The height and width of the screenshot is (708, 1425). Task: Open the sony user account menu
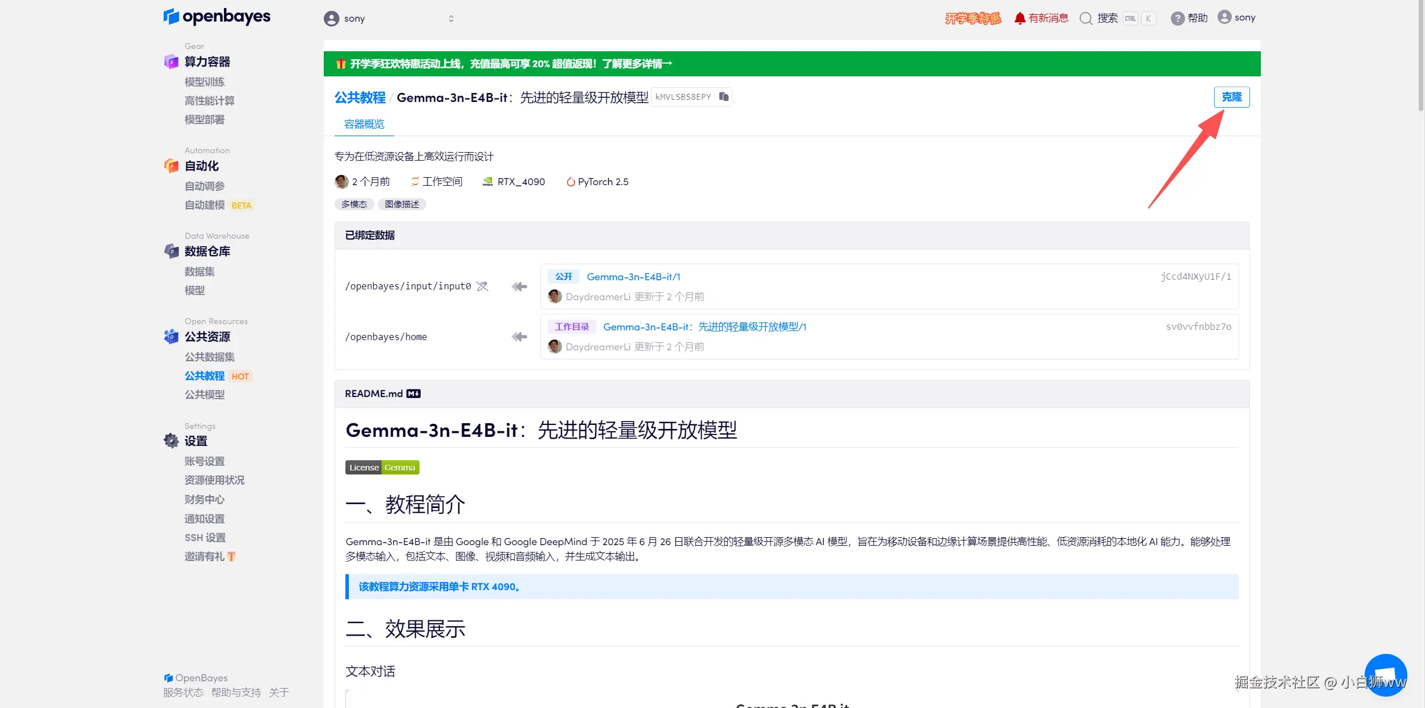click(x=1236, y=18)
